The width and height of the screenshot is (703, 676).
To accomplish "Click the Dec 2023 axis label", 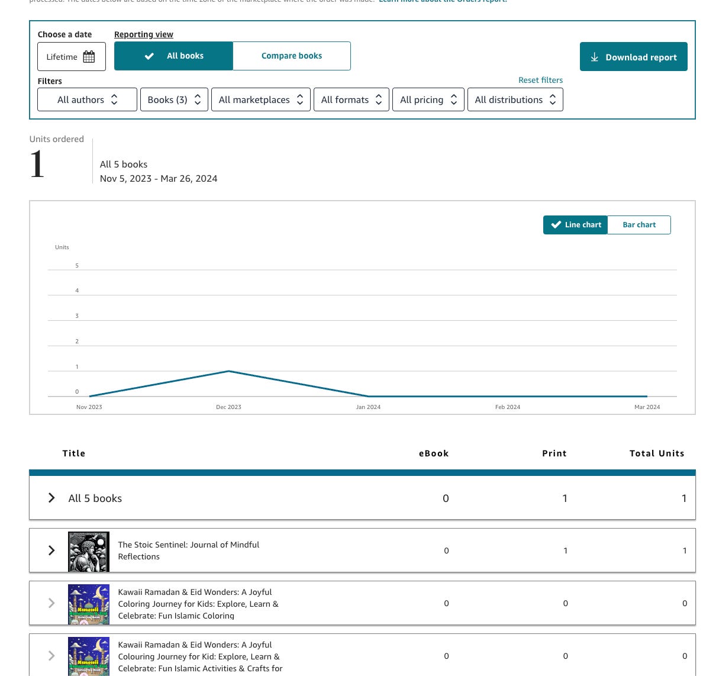I will coord(228,407).
